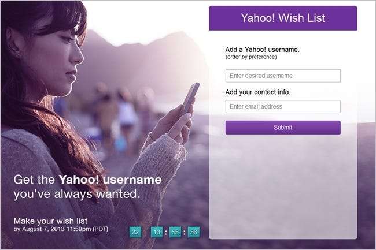Screen dimensions: 376x250
Task: Click the "Make your wish list" text
Action: point(50,221)
